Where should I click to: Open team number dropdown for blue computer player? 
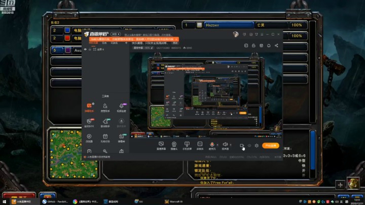[57, 30]
